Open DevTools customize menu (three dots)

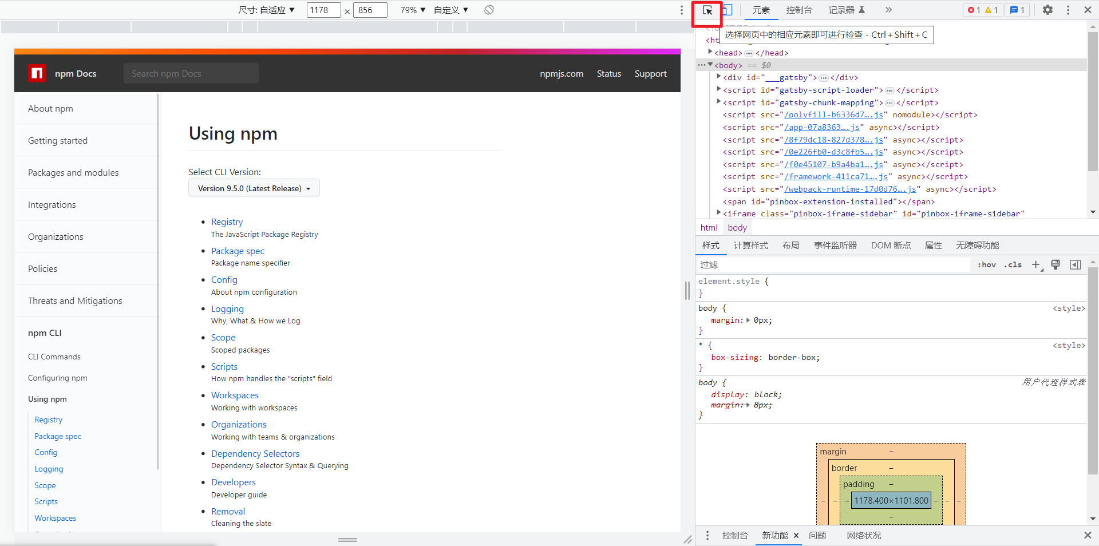click(1068, 10)
